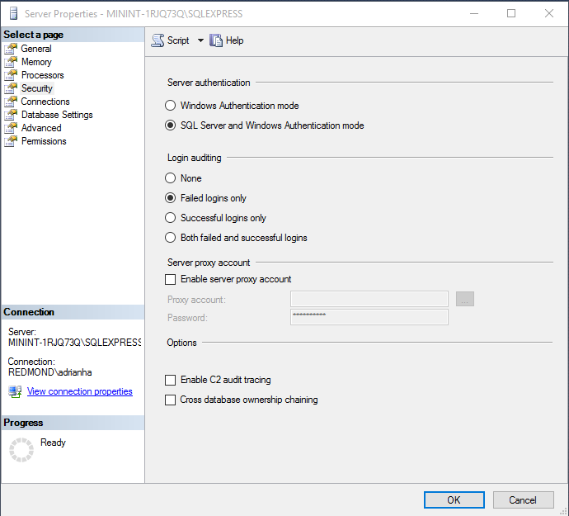The image size is (569, 516).
Task: Click the 'MININT-1RJQ73Q\SQLEXPRESS' server name text
Action: coord(74,343)
